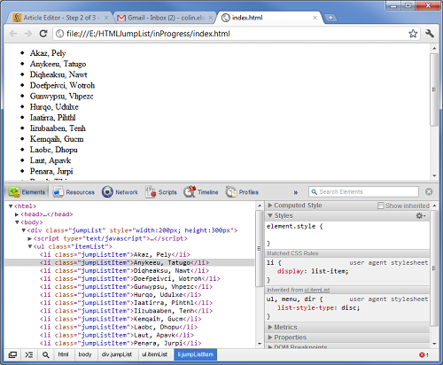
Task: Select element to inspect magnifier
Action: click(45, 354)
